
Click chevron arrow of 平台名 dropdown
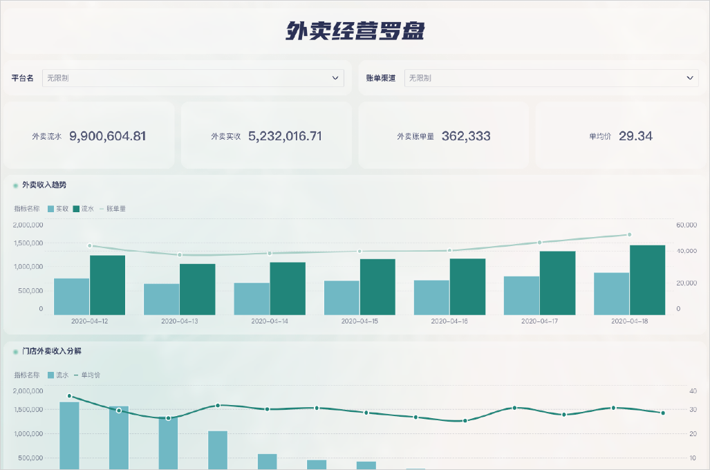pos(335,78)
